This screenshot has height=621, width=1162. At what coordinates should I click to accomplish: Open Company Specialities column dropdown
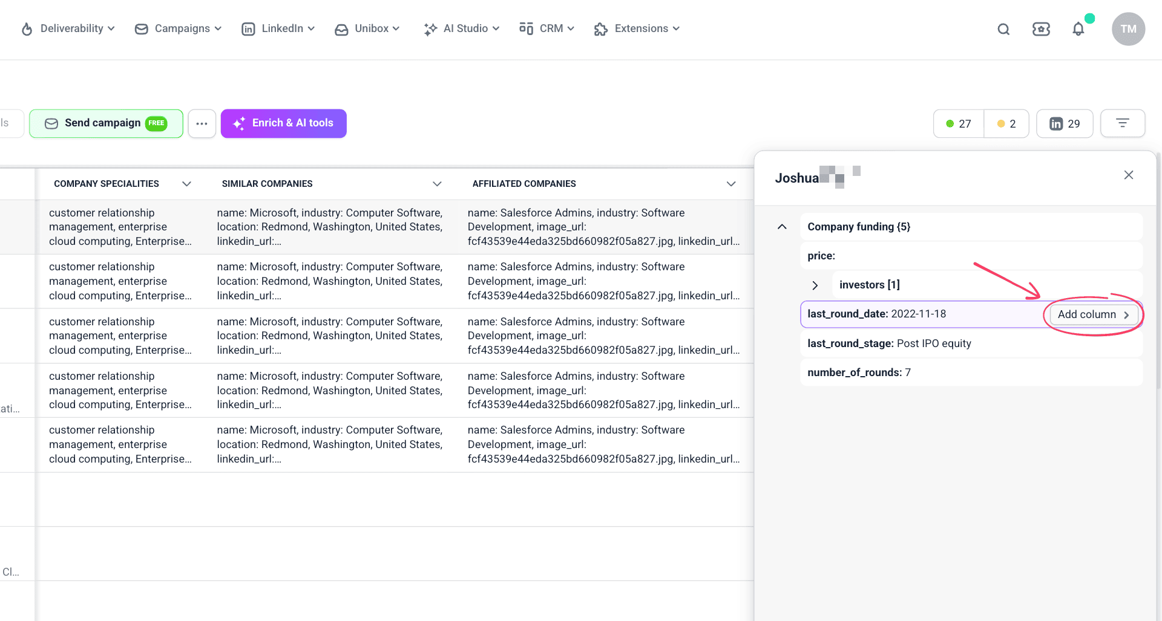coord(186,184)
